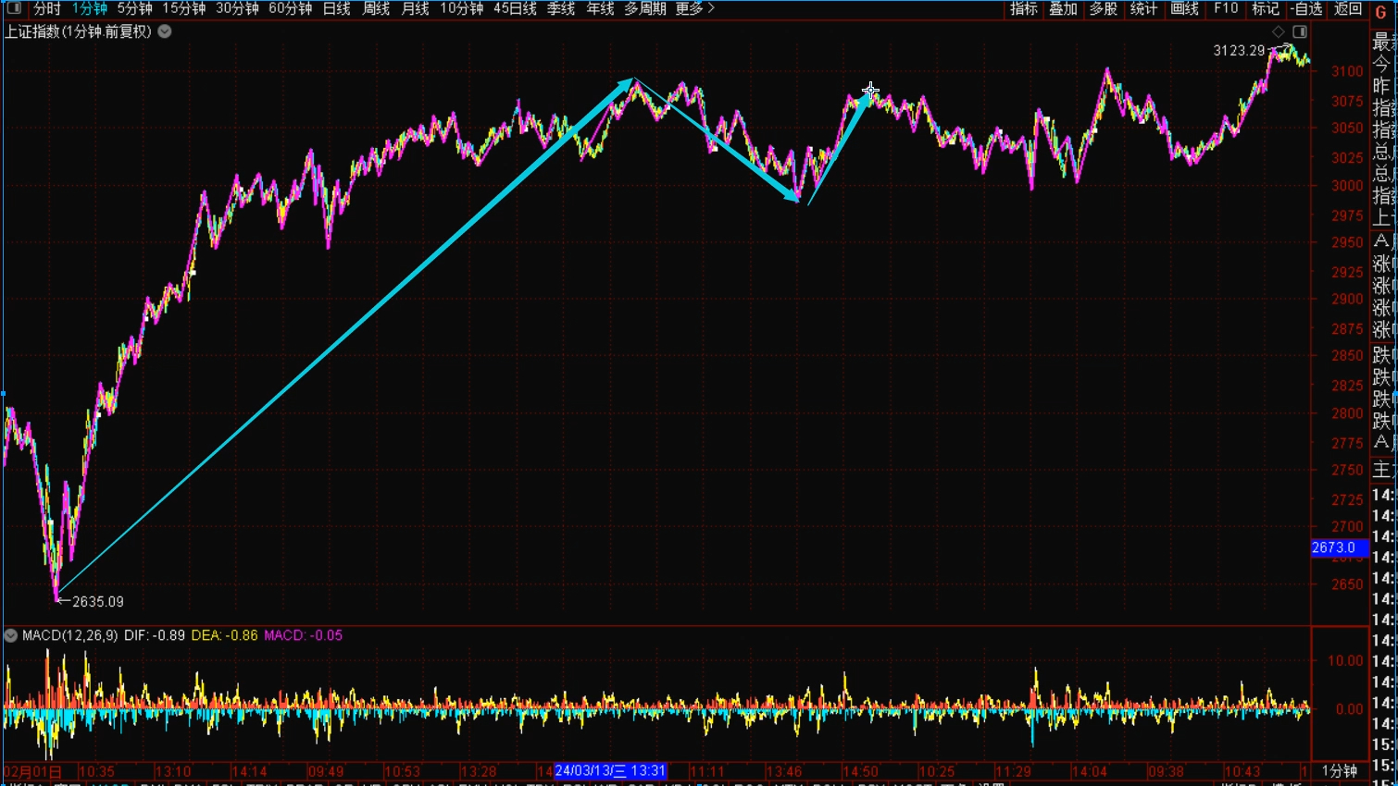Open F10 company info

click(1226, 8)
